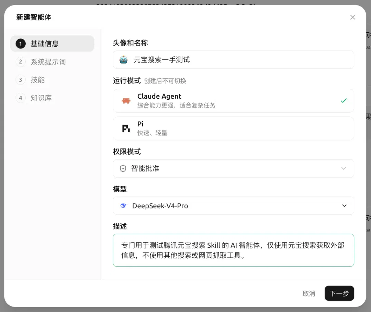Open the DeepSeek-V4-Pro model dropdown
Image resolution: width=371 pixels, height=312 pixels.
coord(233,206)
